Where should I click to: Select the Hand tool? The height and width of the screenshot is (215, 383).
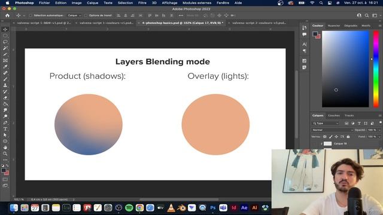tap(5, 148)
